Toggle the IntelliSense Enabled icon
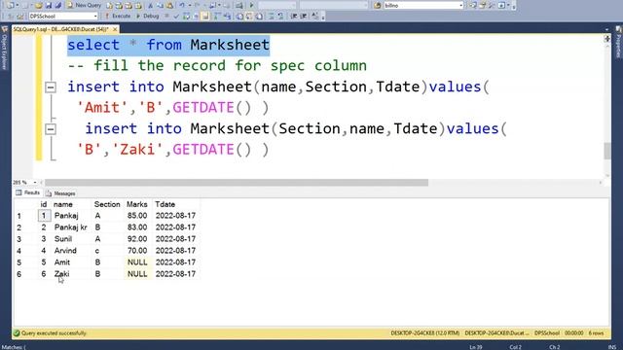The width and height of the screenshot is (623, 350). click(205, 17)
